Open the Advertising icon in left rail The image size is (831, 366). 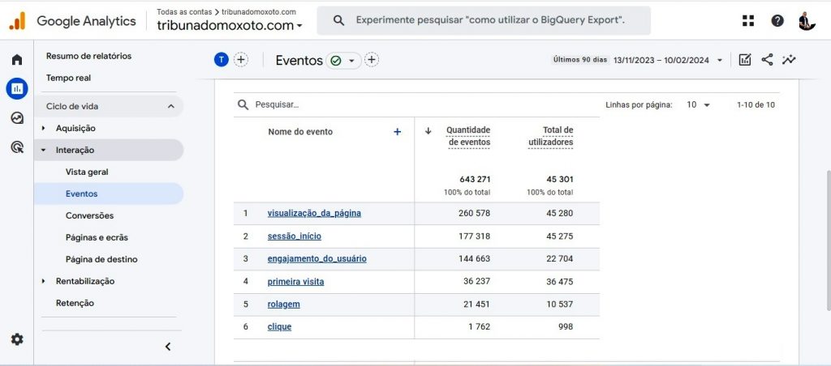click(x=17, y=147)
